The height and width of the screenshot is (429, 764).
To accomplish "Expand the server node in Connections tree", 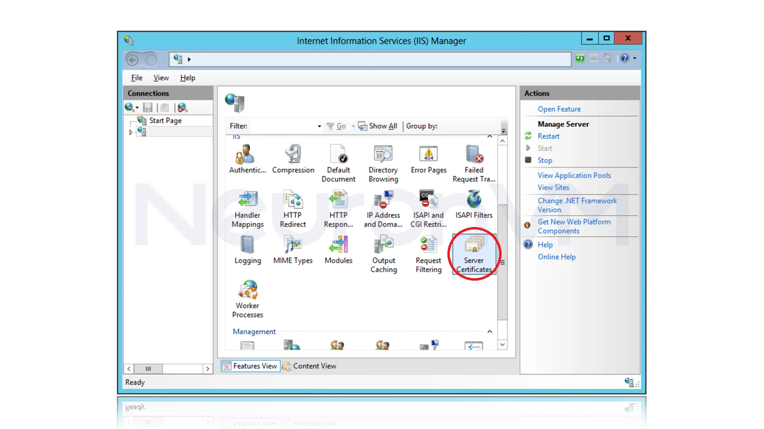I will point(131,132).
